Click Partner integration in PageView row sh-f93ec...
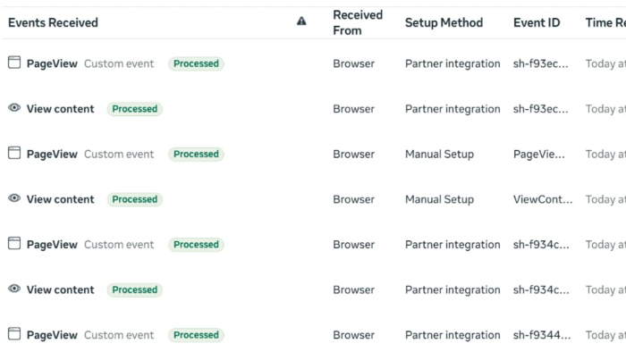The width and height of the screenshot is (626, 352). [x=453, y=63]
